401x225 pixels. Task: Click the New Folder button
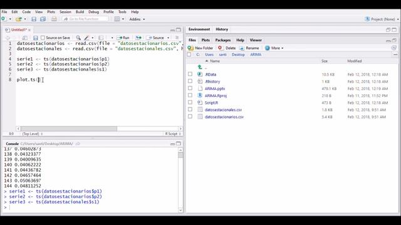point(200,48)
